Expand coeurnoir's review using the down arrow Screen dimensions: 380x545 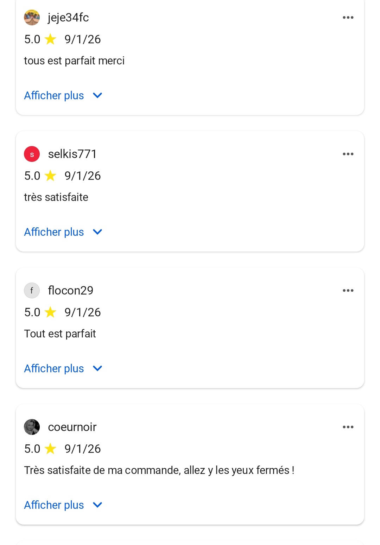coord(97,505)
